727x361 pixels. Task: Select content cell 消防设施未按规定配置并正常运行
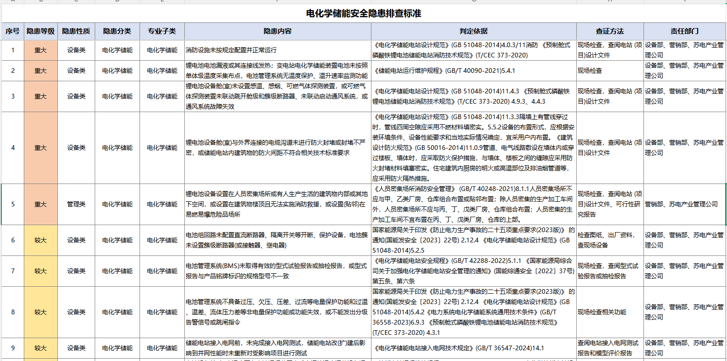278,50
